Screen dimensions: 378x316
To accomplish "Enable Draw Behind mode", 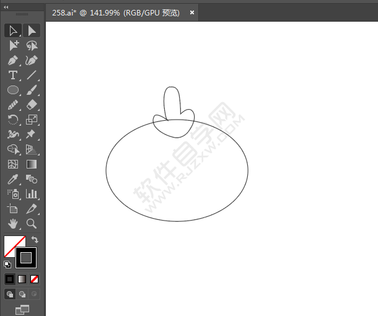I will (22, 294).
